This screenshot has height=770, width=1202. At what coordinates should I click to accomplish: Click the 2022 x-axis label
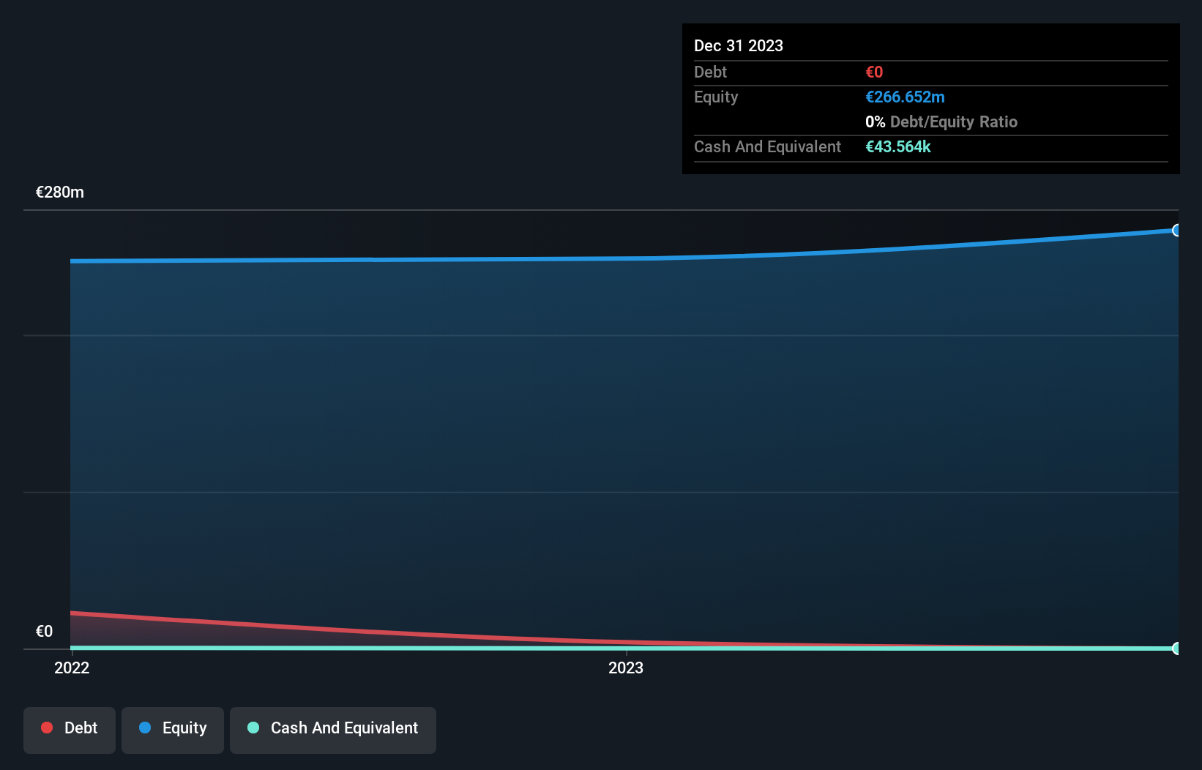(x=72, y=668)
